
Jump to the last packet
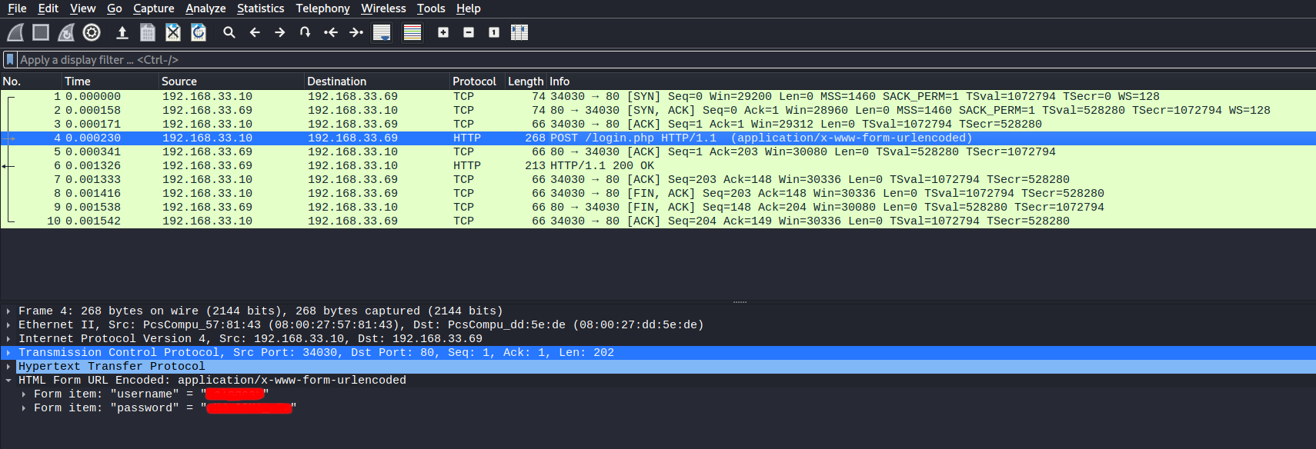pos(356,32)
